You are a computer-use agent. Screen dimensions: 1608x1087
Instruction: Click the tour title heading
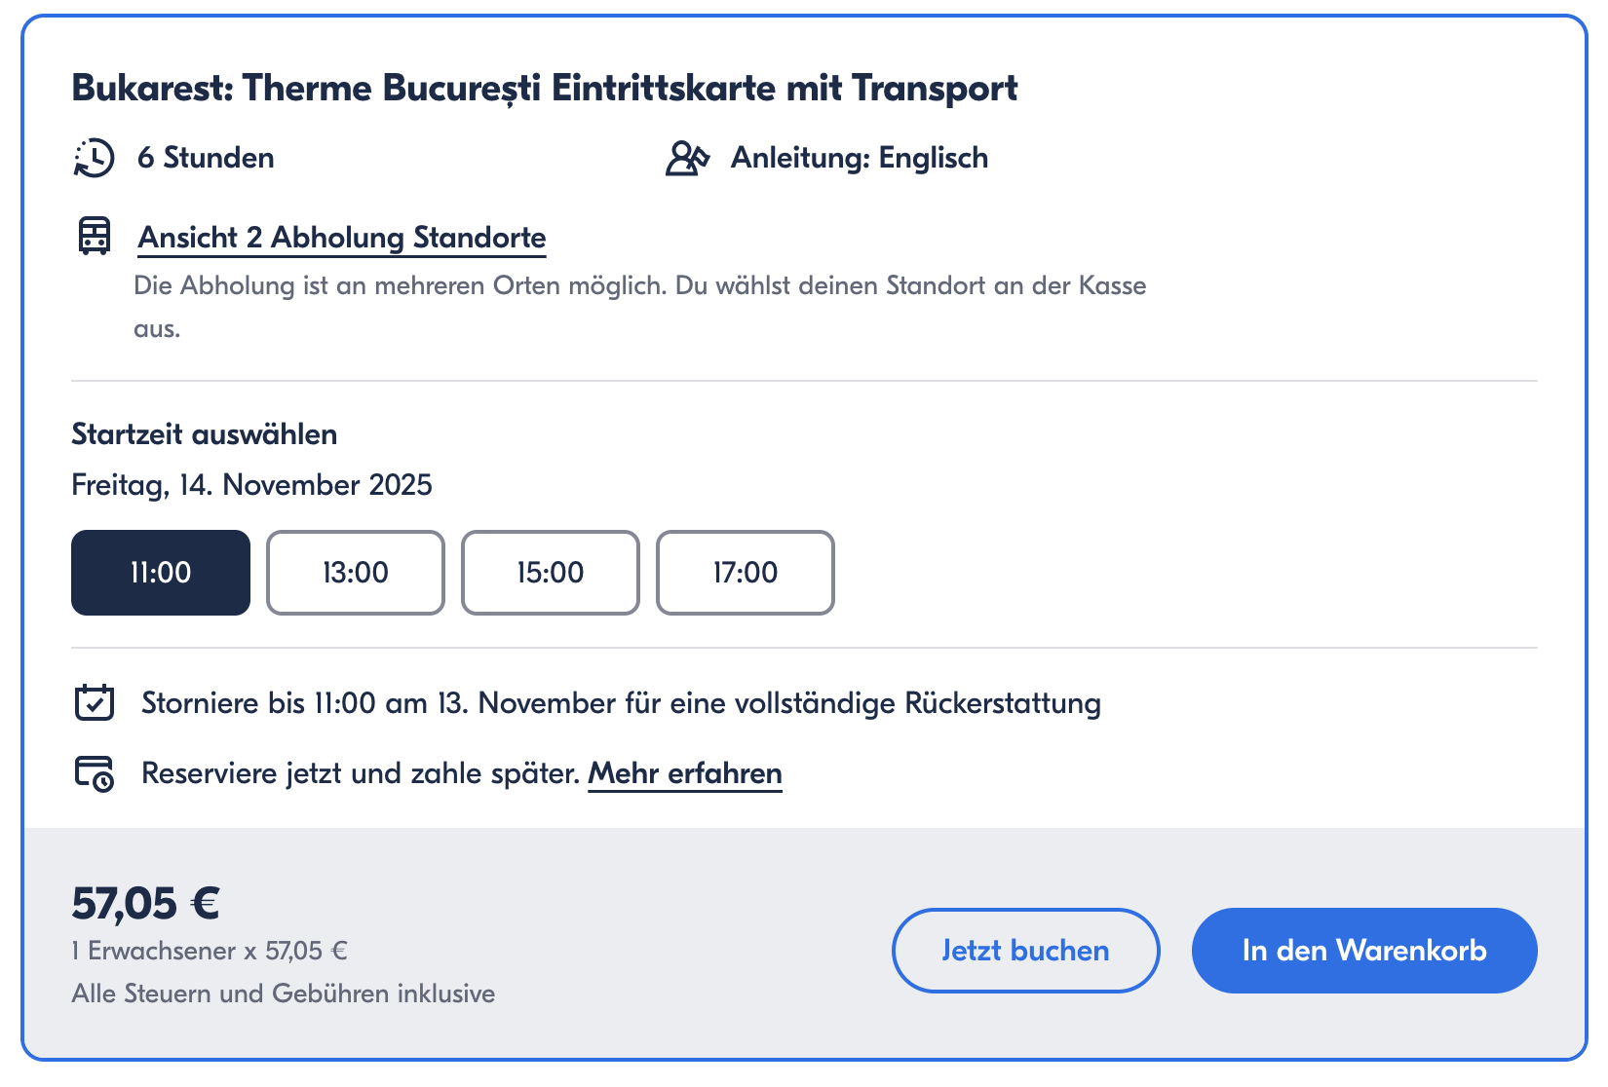545,88
